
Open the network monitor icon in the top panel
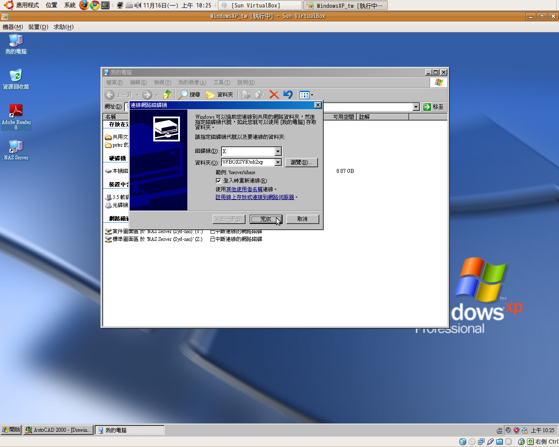click(120, 5)
